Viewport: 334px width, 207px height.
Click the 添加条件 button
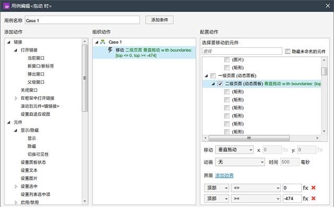pos(159,20)
